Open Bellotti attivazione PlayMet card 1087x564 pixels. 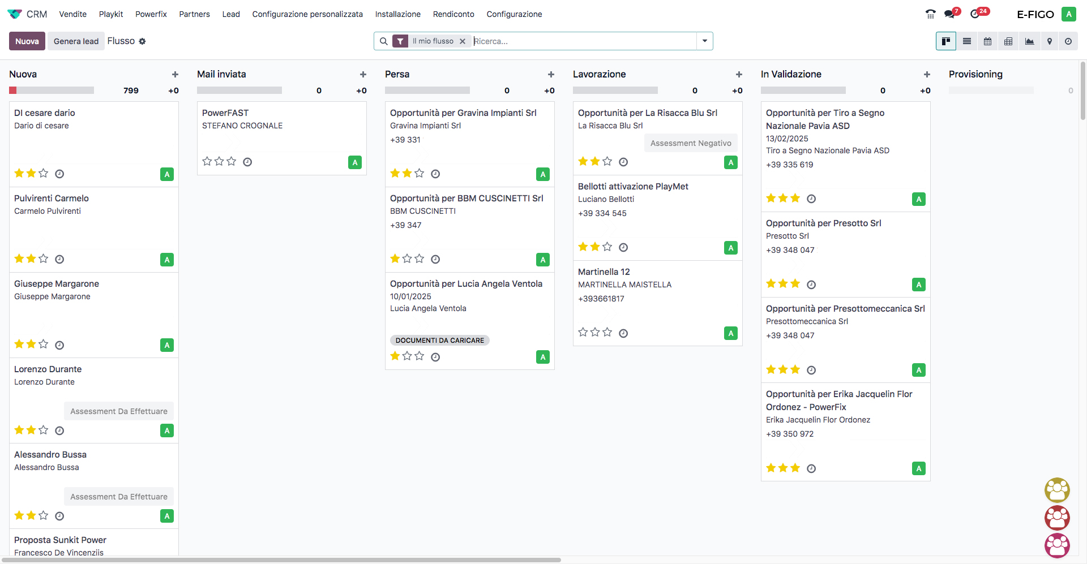pyautogui.click(x=657, y=218)
